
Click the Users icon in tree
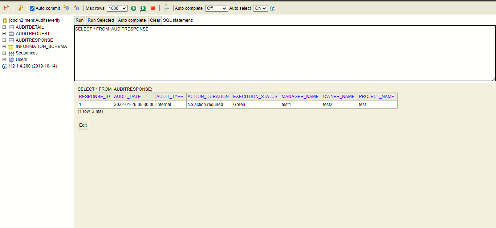tap(11, 60)
